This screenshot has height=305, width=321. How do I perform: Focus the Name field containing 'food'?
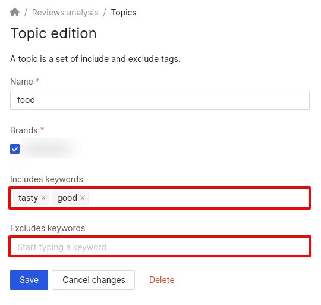pyautogui.click(x=160, y=100)
